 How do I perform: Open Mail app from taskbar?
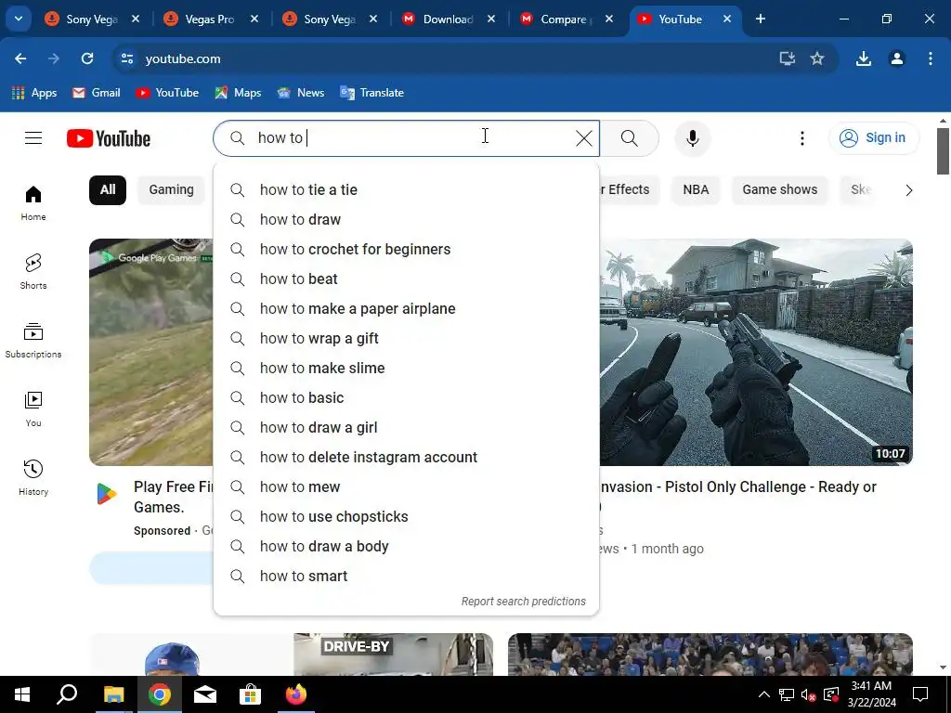[205, 694]
